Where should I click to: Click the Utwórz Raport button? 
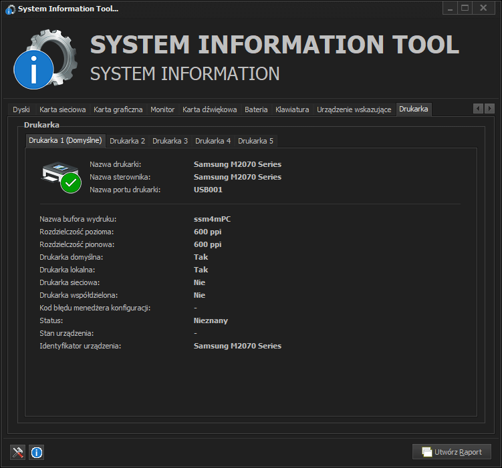(452, 452)
